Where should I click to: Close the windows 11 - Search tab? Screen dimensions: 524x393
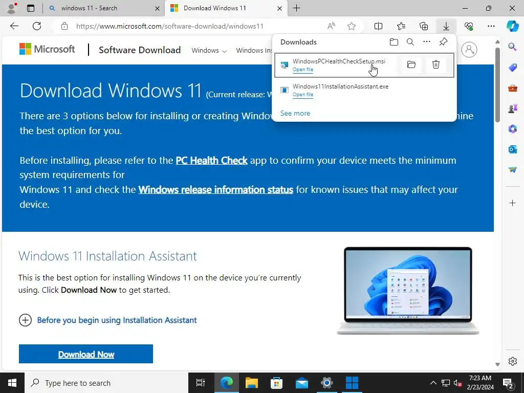tap(157, 8)
